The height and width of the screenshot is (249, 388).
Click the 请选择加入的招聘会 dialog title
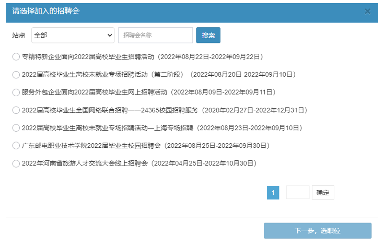[46, 12]
